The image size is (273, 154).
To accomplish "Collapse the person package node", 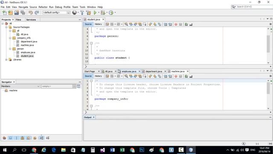I will coord(10,49).
